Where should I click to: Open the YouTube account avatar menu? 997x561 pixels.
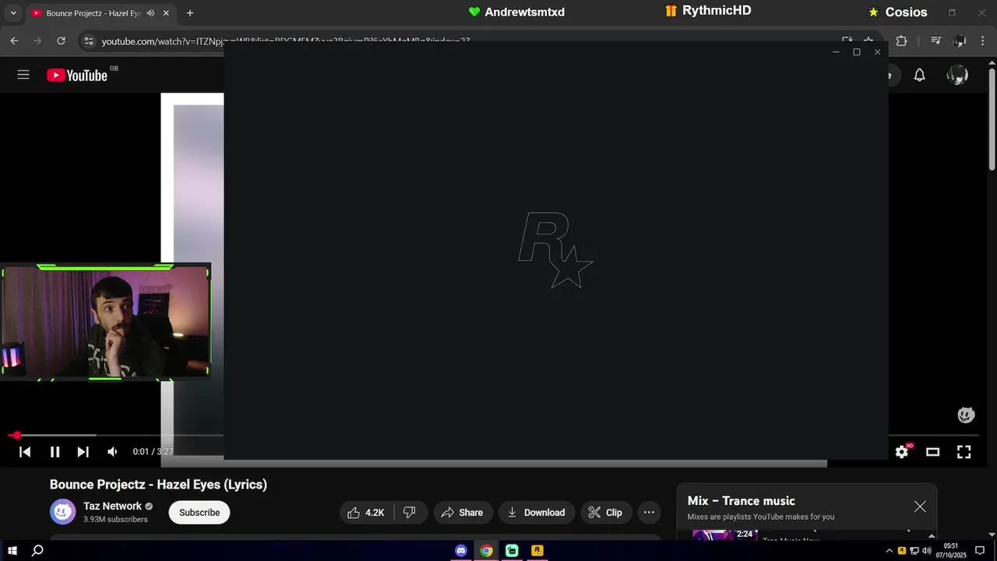(956, 75)
